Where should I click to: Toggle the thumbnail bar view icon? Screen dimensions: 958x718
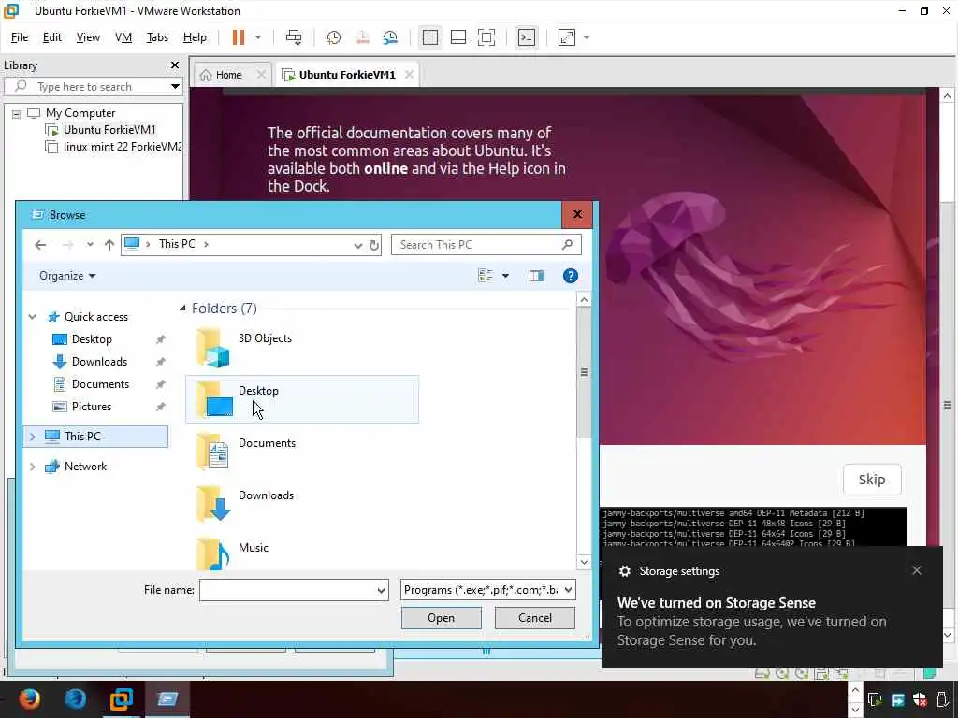coord(458,37)
